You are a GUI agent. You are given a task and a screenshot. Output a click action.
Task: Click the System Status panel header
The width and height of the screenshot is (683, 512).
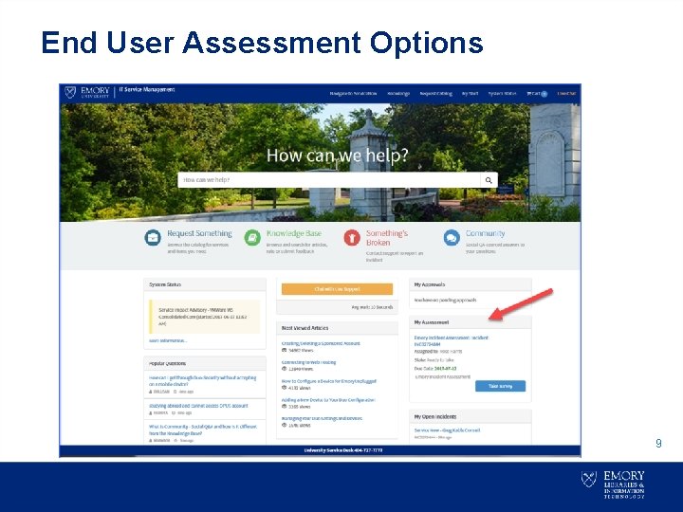click(205, 284)
